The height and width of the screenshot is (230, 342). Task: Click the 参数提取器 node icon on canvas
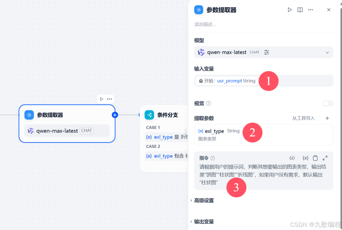29,115
